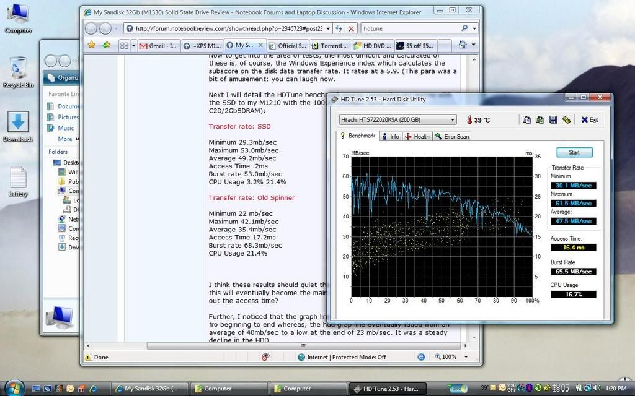Open the Computer desktop icon

coord(18,19)
